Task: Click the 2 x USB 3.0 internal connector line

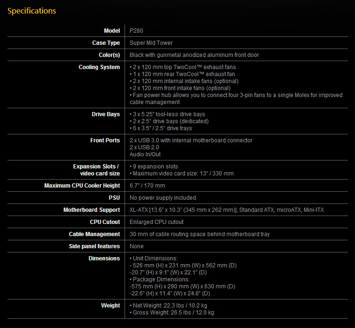Action: point(191,140)
